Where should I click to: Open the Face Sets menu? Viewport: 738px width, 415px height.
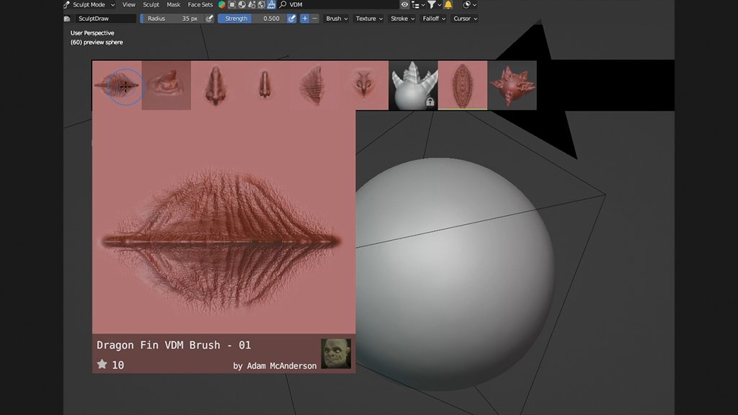[x=200, y=4]
